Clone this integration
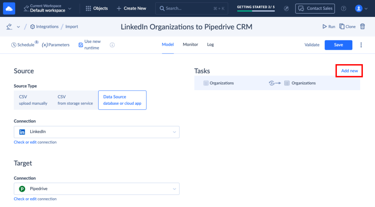The height and width of the screenshot is (207, 375). tap(347, 27)
